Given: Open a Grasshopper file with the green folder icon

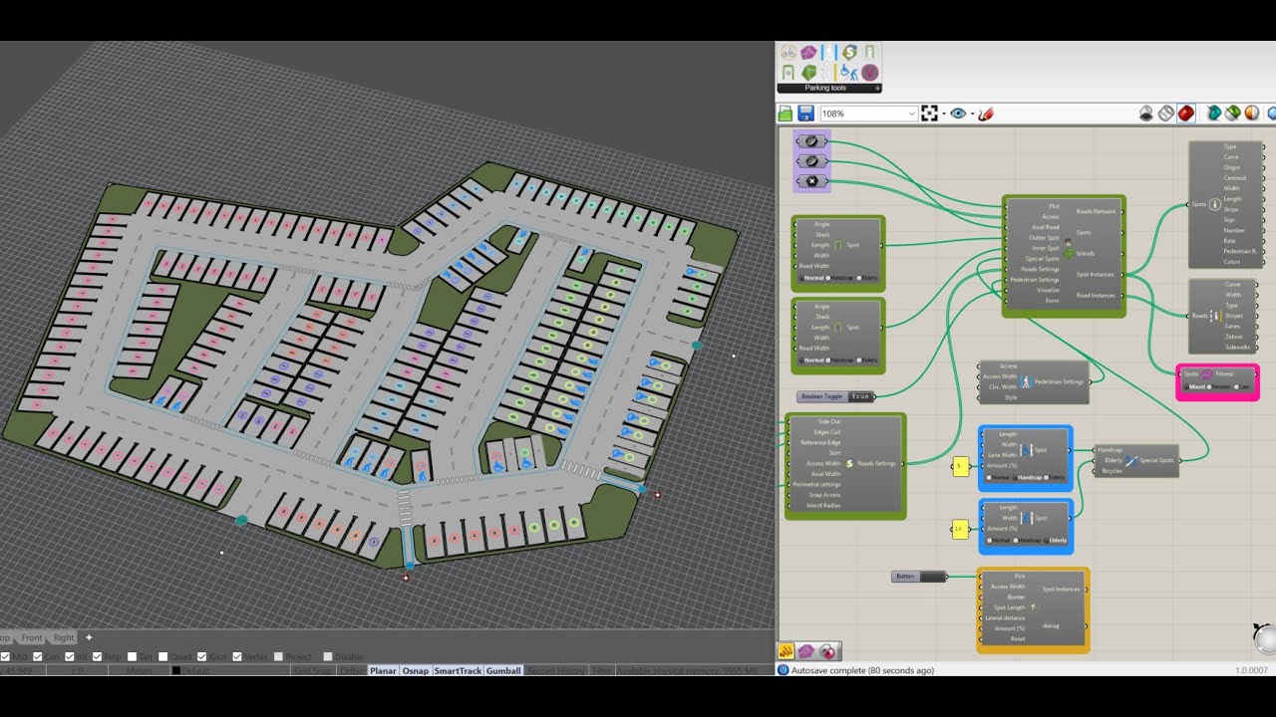Looking at the screenshot, I should click(x=786, y=114).
